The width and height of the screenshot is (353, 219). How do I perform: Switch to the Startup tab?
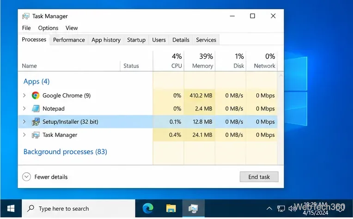coord(136,40)
